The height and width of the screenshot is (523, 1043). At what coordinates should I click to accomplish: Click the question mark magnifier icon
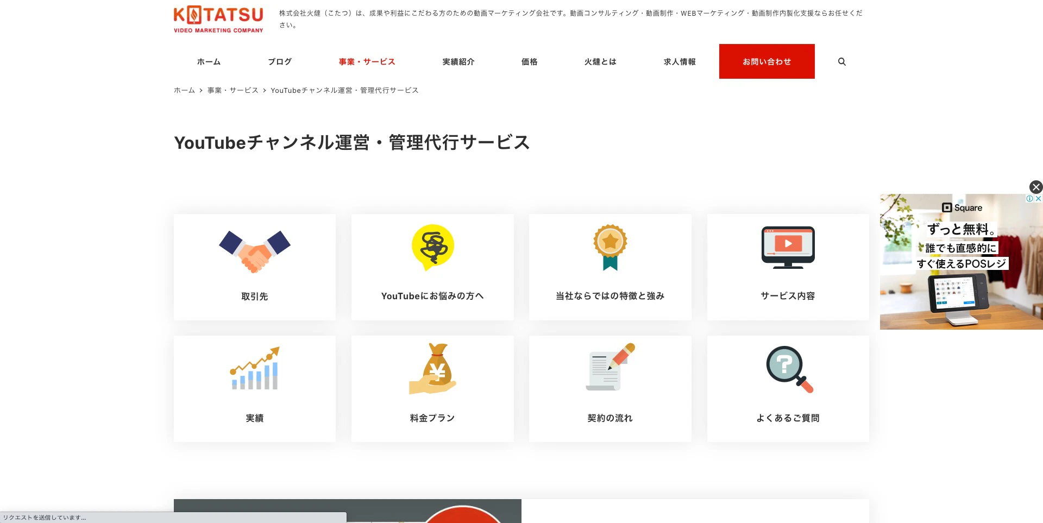(789, 369)
